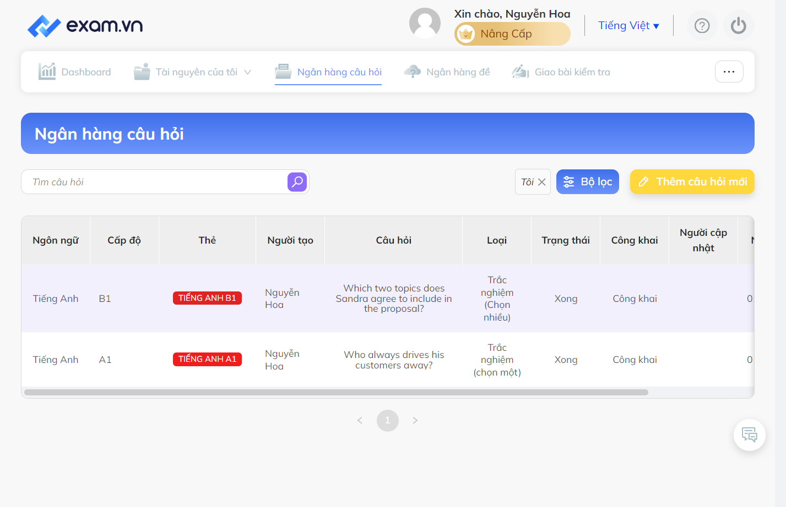Click the user avatar picture
Viewport: 786px width, 507px height.
(425, 24)
